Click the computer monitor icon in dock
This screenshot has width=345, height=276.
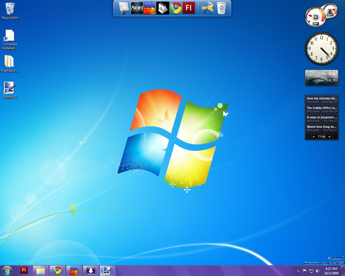(x=124, y=8)
